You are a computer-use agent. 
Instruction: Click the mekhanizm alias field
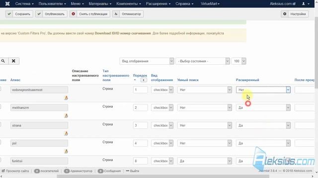pyautogui.click(x=39, y=108)
